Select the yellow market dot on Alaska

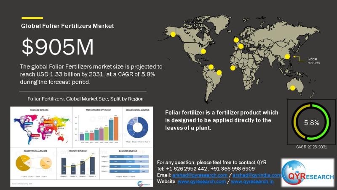[173, 34]
